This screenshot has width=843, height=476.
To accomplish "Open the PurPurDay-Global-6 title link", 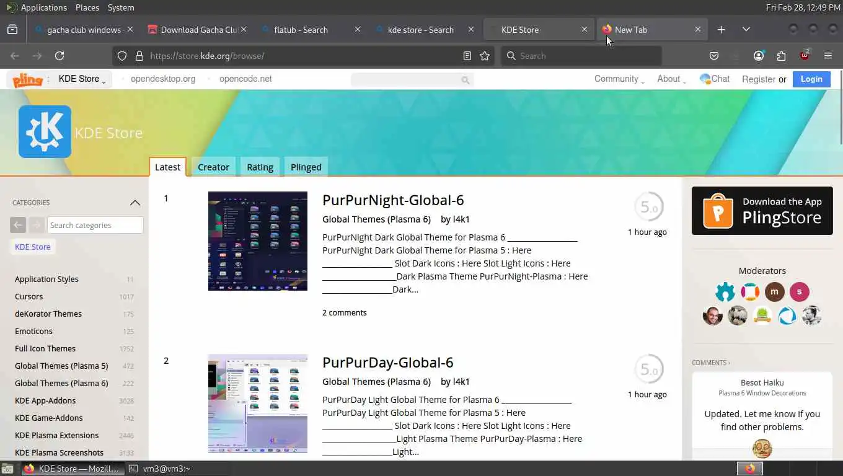I will click(x=388, y=362).
